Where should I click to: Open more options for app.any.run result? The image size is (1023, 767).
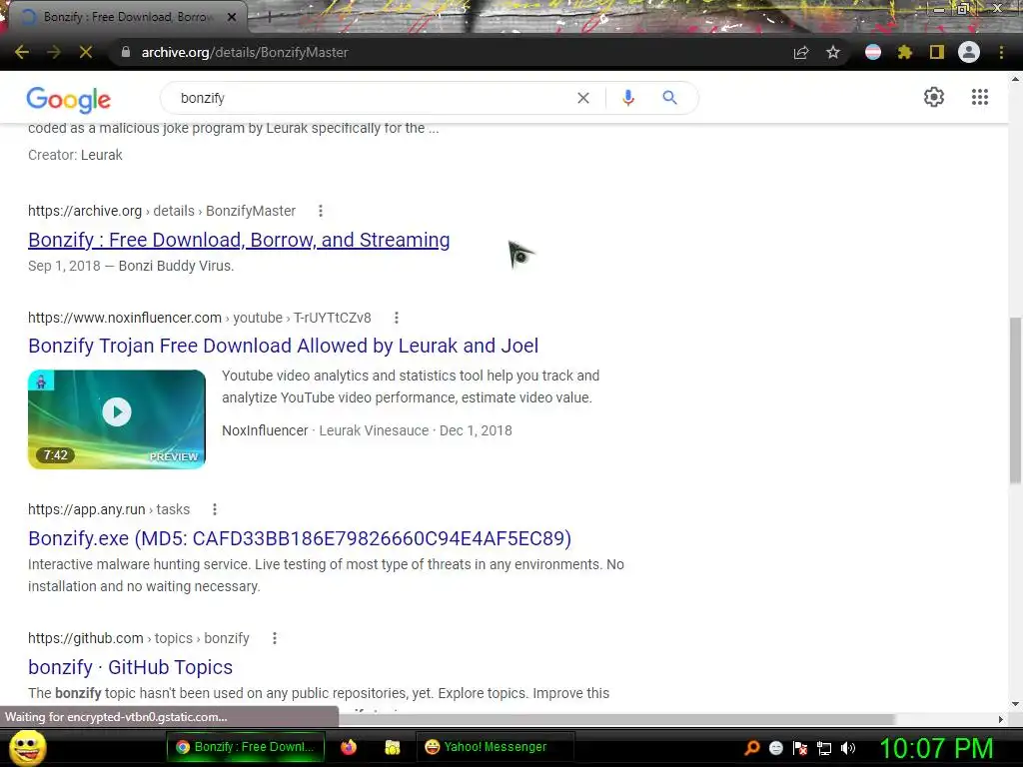click(x=215, y=509)
